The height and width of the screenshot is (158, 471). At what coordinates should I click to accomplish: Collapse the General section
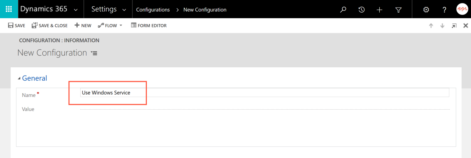pyautogui.click(x=19, y=78)
